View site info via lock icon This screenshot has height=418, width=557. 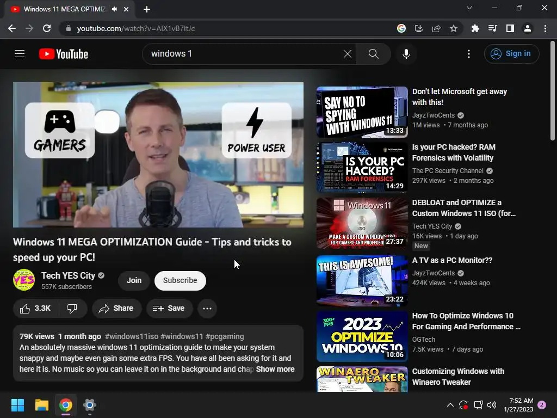pyautogui.click(x=69, y=28)
